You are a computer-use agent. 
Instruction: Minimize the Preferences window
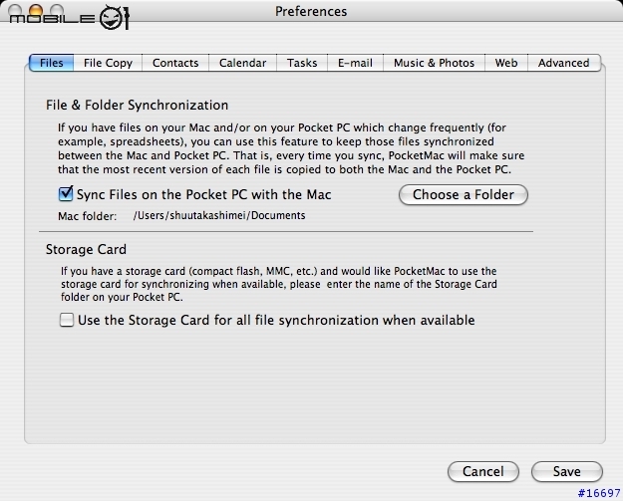(36, 10)
